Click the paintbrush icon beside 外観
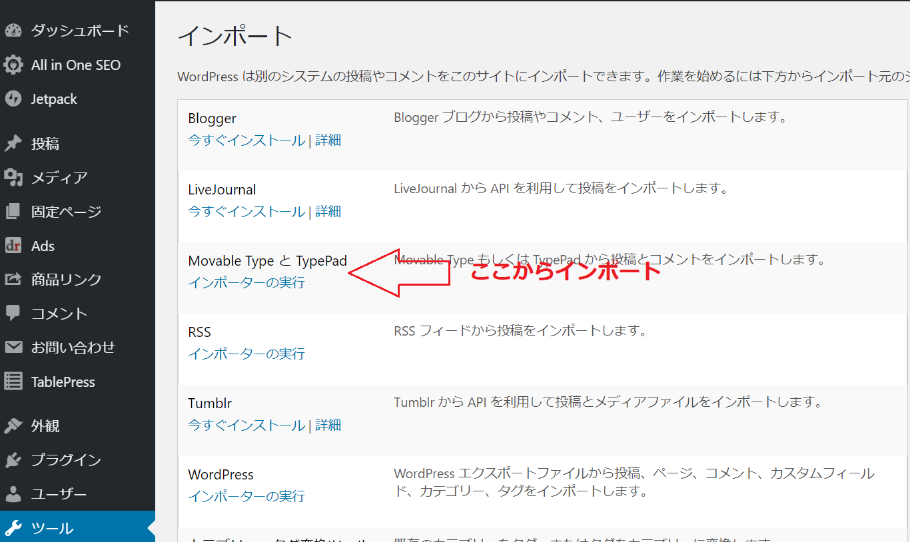 [13, 426]
